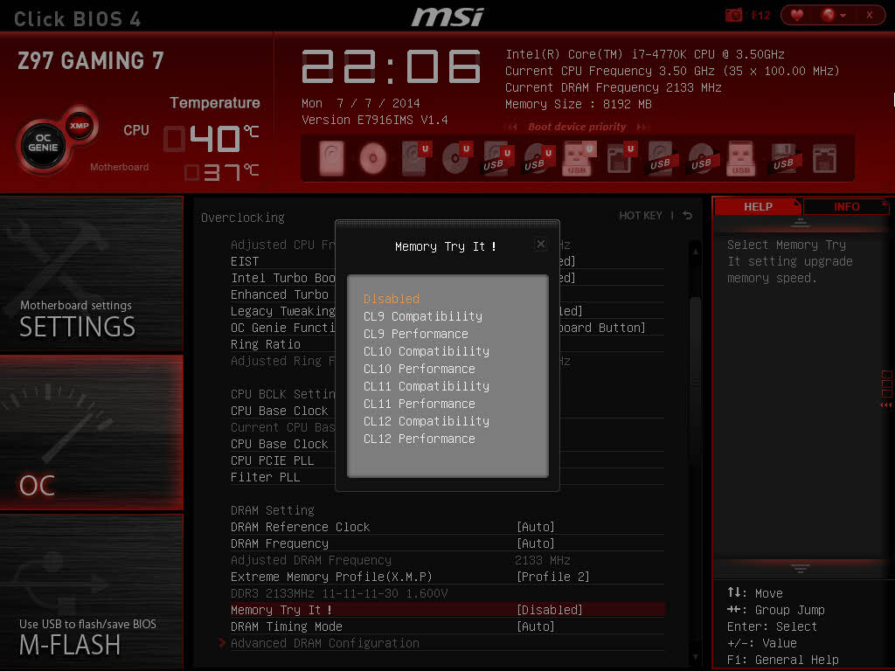Switch to the HELP tab
Screen dimensions: 895x671
[758, 206]
